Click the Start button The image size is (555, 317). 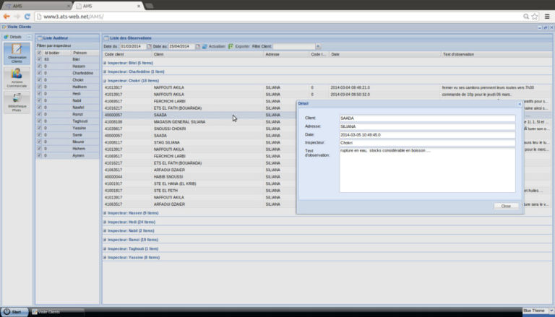[14, 312]
